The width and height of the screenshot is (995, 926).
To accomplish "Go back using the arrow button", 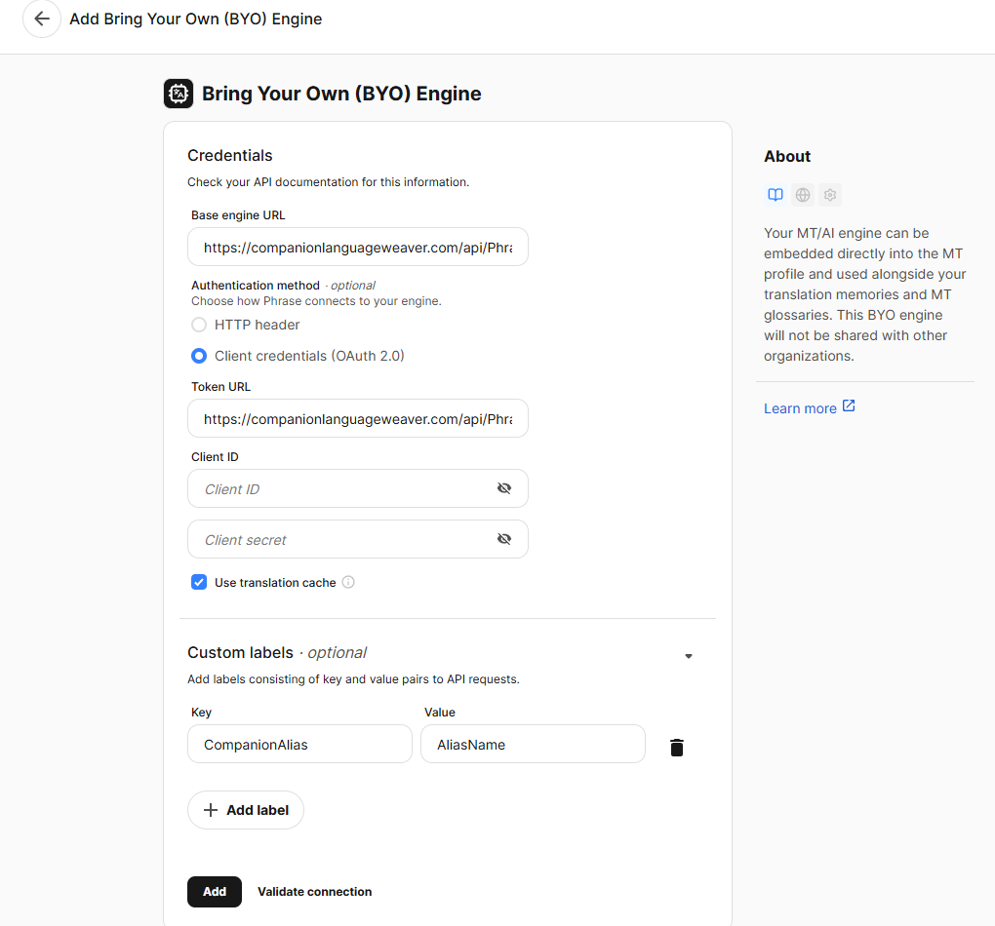I will click(x=42, y=19).
